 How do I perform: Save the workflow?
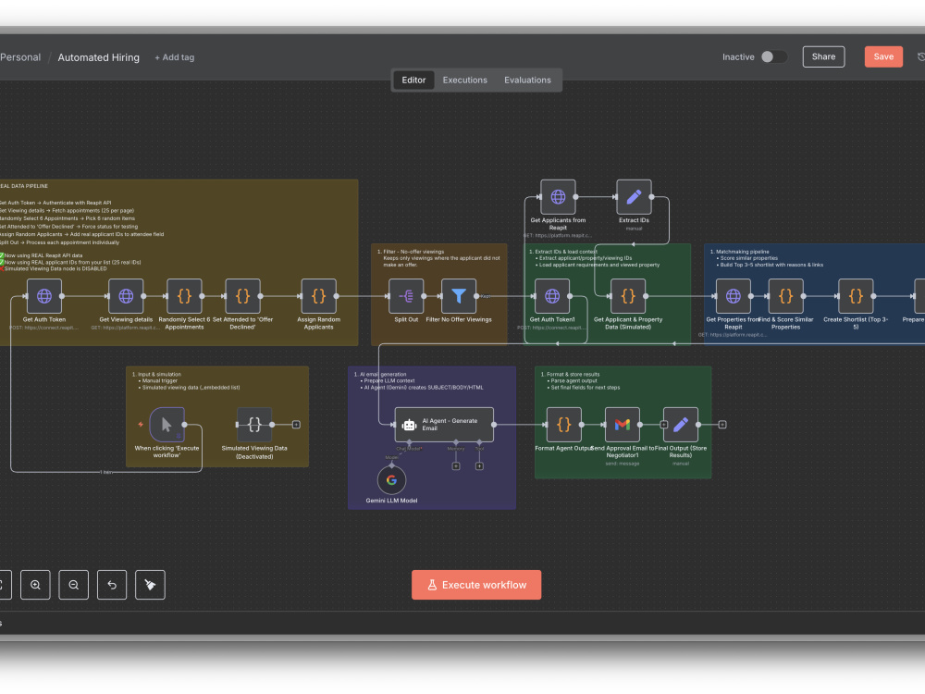(883, 56)
